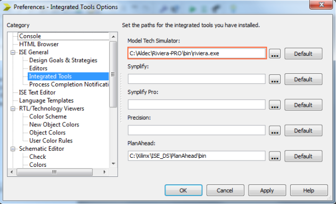The width and height of the screenshot is (336, 204).
Task: Click the PlanAhead path input field
Action: point(196,156)
